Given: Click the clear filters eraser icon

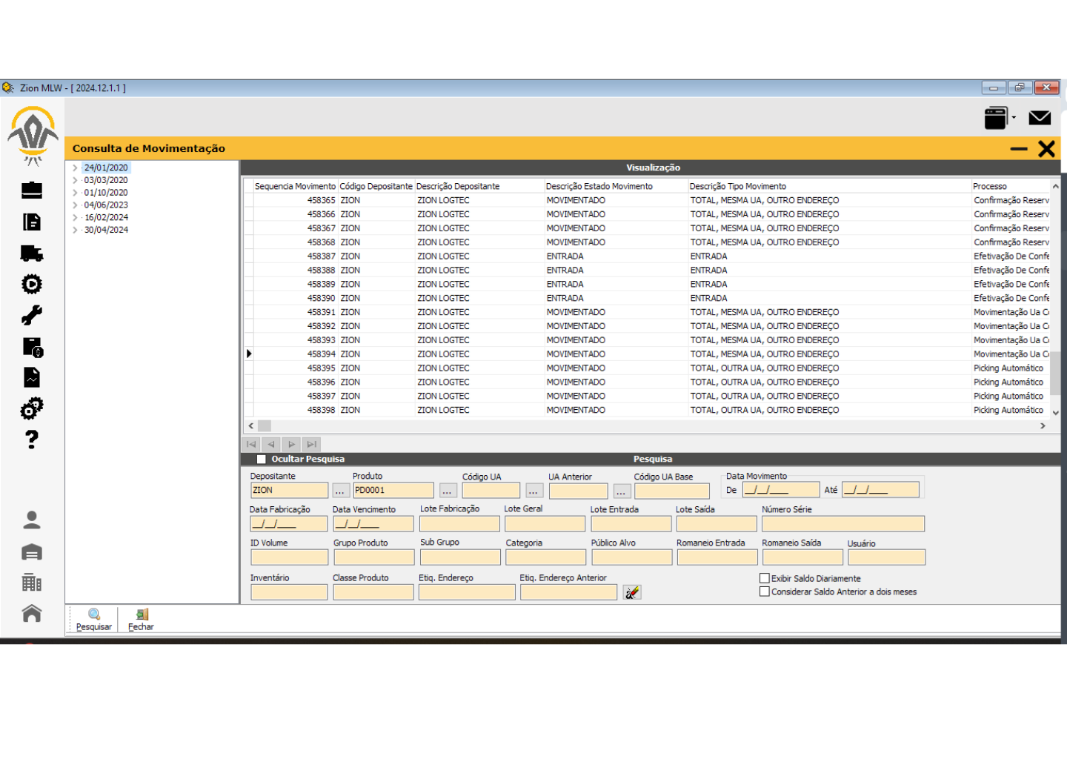Looking at the screenshot, I should pyautogui.click(x=631, y=592).
